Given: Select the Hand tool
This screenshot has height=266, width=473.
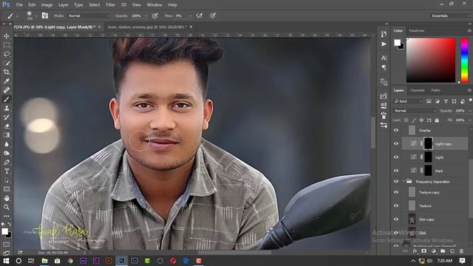Looking at the screenshot, I should (7, 198).
